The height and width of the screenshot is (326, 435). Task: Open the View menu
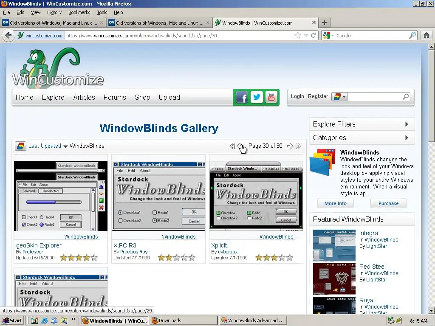36,12
